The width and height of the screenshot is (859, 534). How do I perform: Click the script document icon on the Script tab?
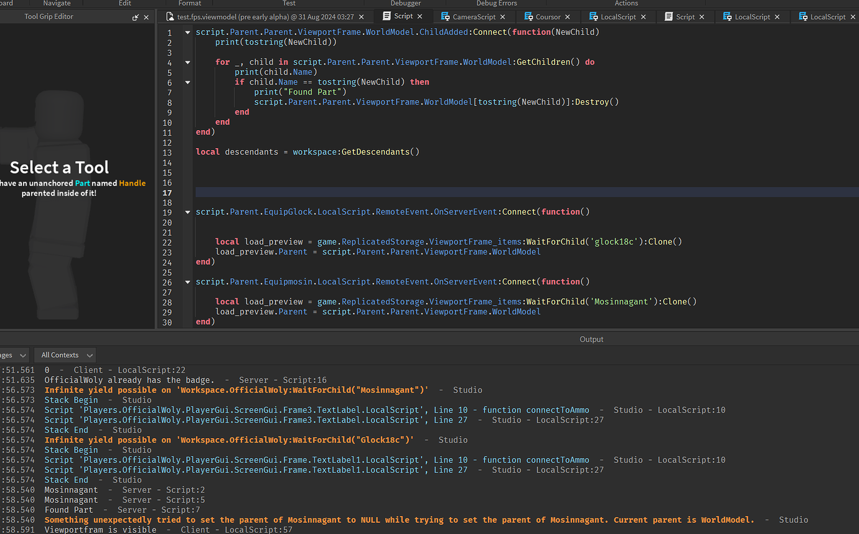point(387,17)
